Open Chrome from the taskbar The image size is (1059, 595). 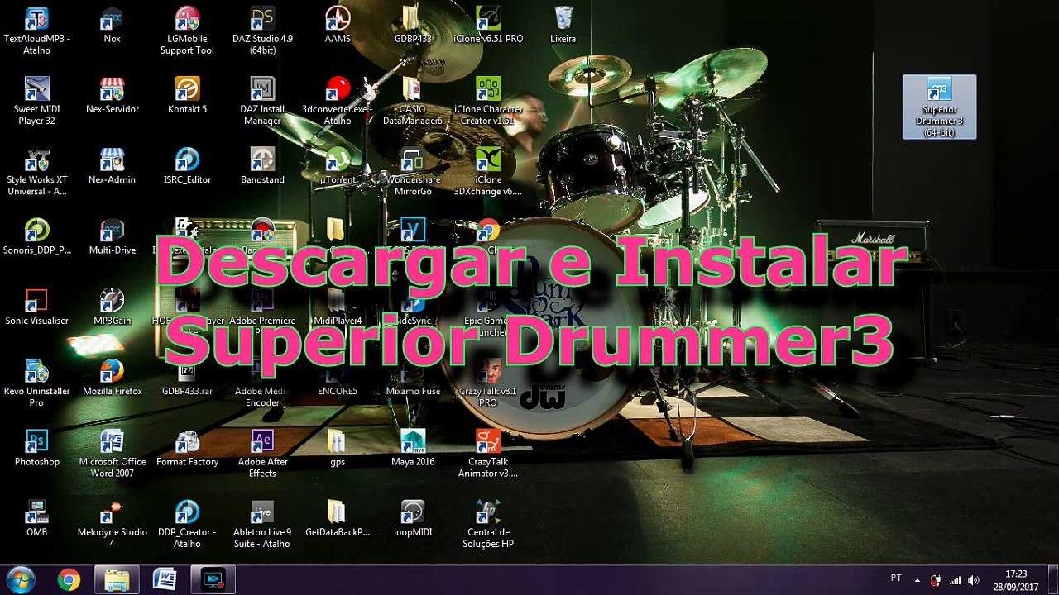tap(69, 580)
